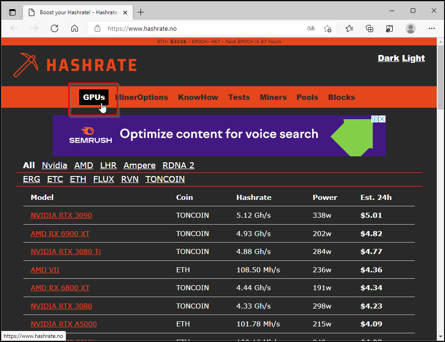The image size is (445, 342).
Task: Open the Pools menu item
Action: (x=307, y=97)
